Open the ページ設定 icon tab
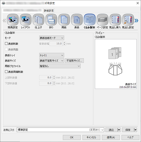The width and height of the screenshot is (141, 142). tap(103, 21)
